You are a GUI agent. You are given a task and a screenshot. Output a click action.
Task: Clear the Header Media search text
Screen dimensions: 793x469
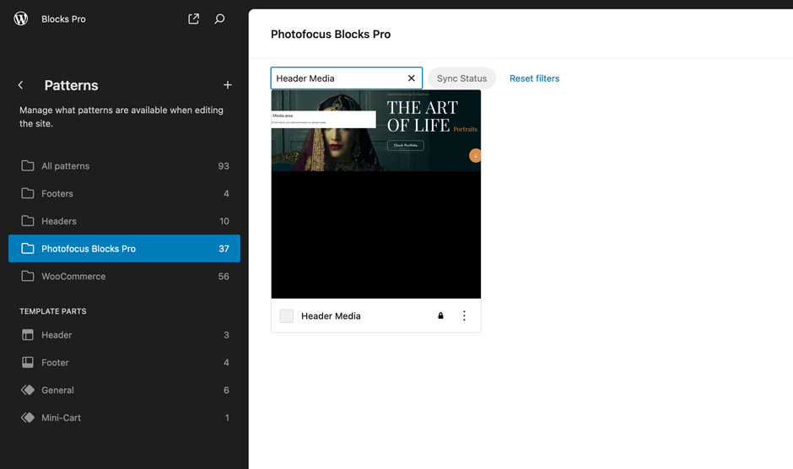[x=412, y=78]
